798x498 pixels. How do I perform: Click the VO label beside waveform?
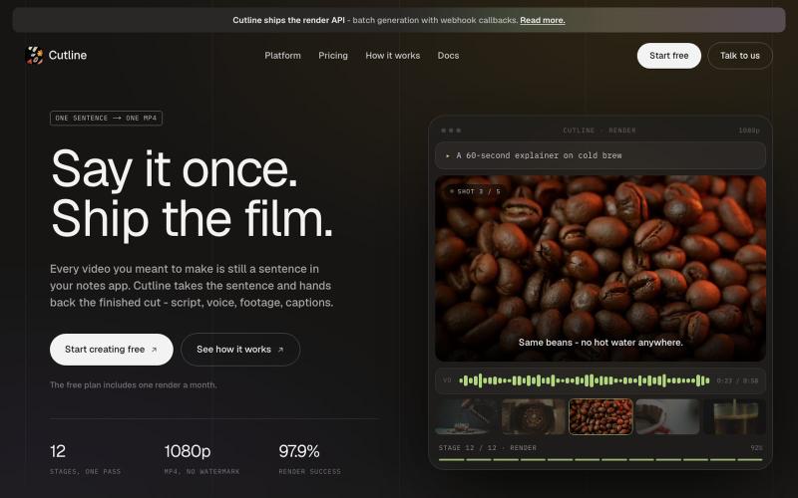pos(447,380)
